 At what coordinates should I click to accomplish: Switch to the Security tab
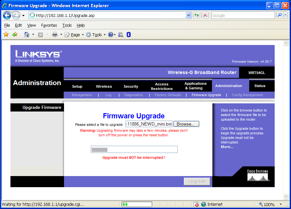[131, 86]
